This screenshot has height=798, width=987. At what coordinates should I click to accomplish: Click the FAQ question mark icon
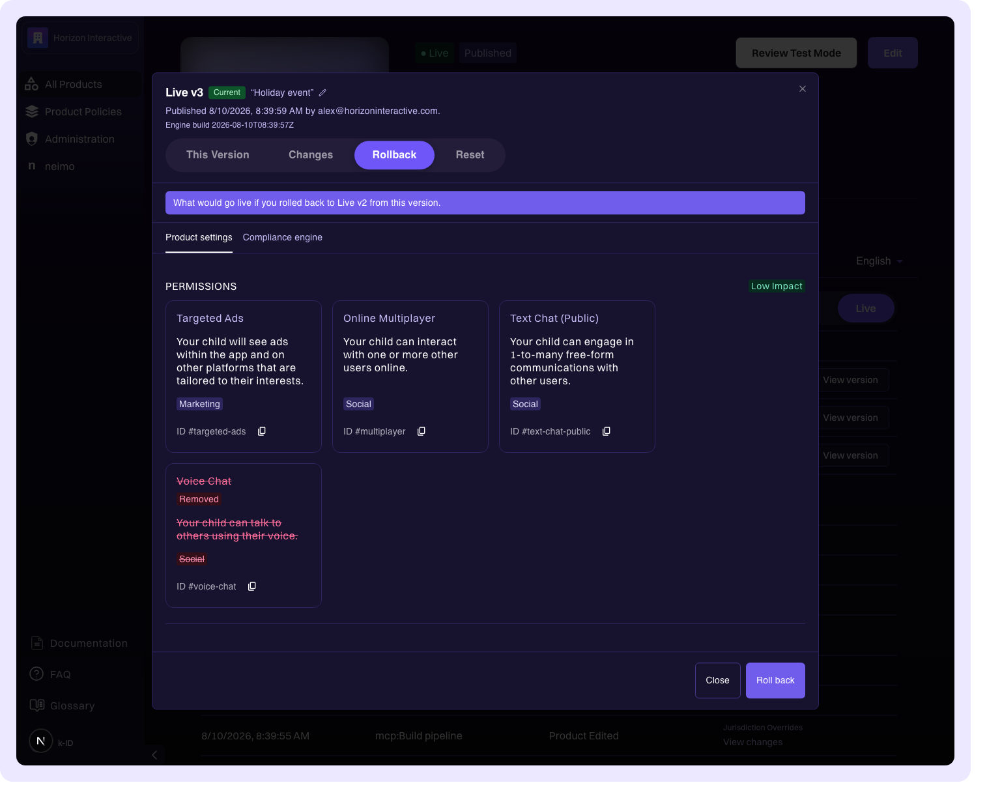click(x=36, y=674)
